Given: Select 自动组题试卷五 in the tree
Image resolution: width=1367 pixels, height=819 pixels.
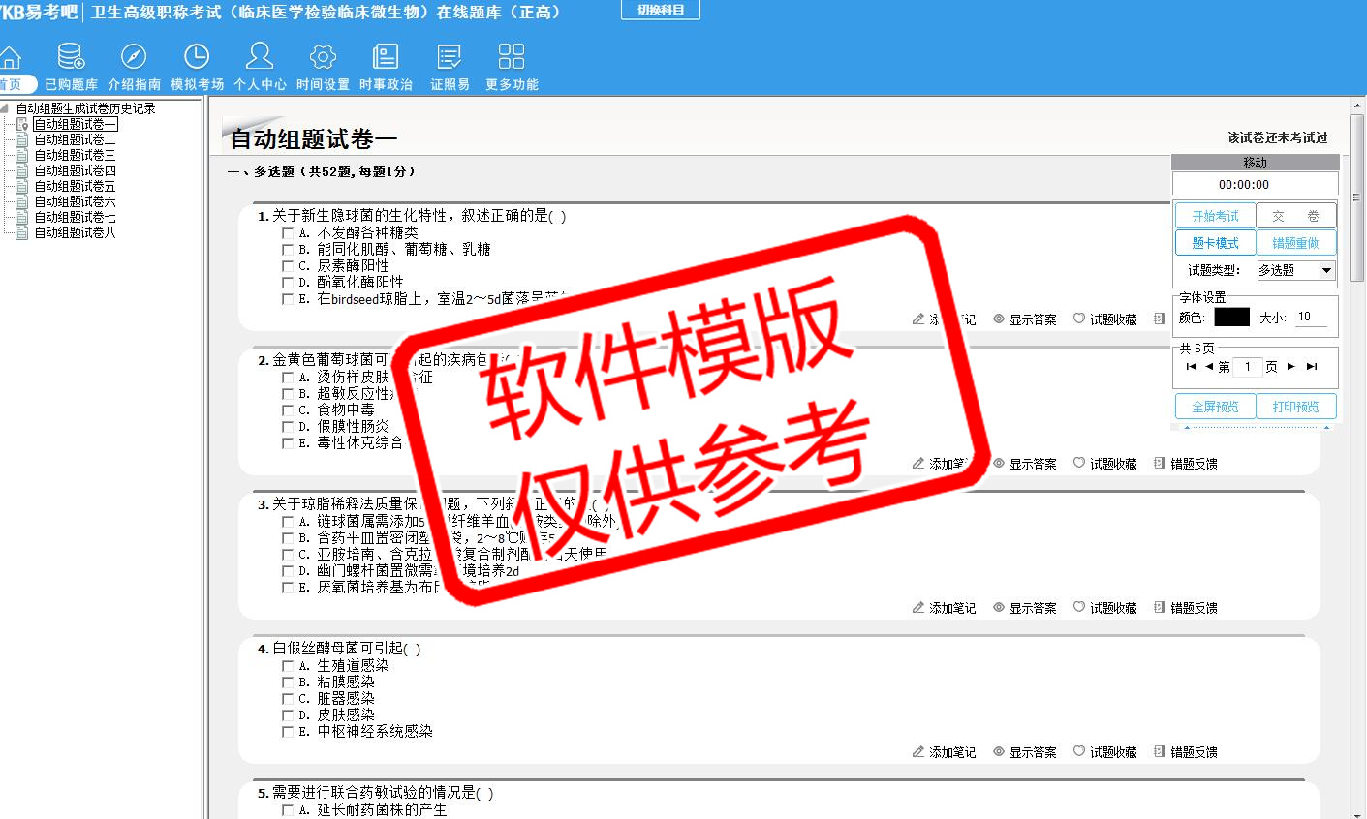Looking at the screenshot, I should 75,186.
